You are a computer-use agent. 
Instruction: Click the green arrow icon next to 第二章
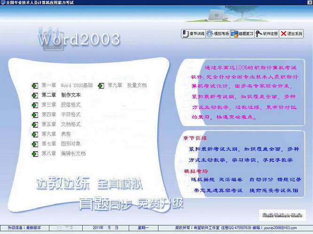[35, 95]
